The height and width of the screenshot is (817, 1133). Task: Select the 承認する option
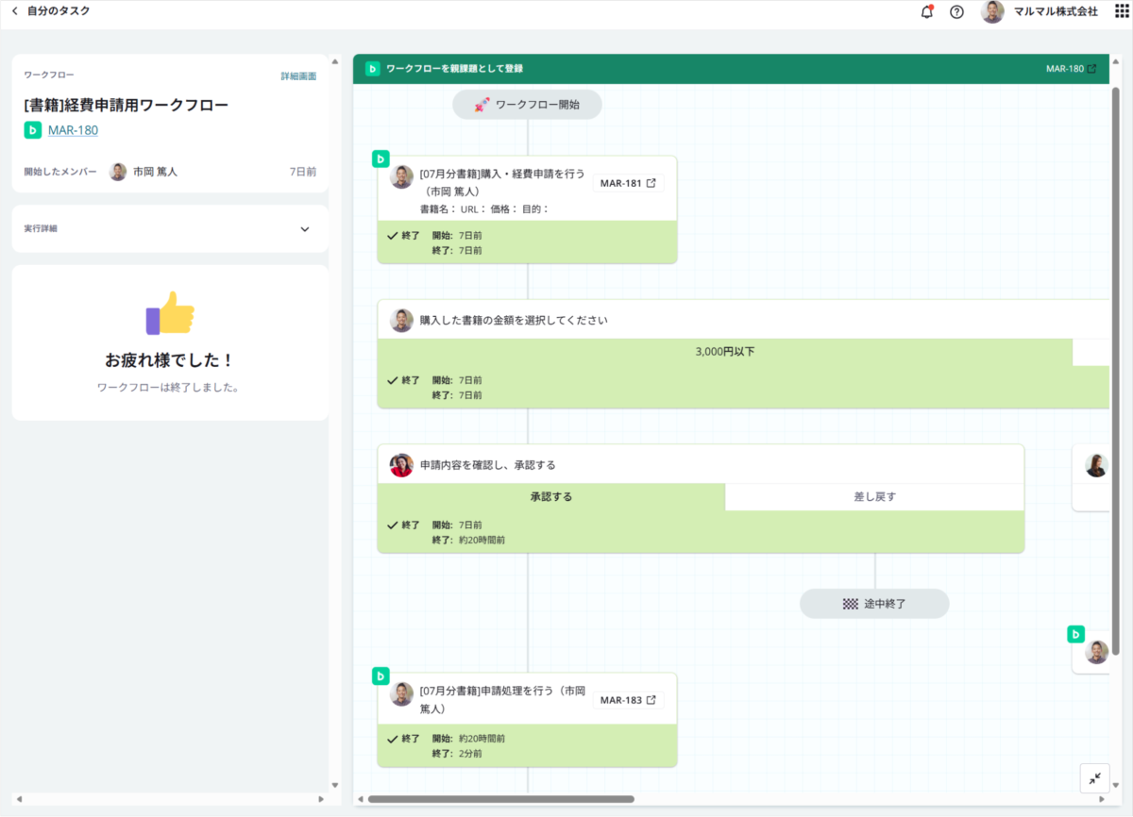[x=551, y=497]
